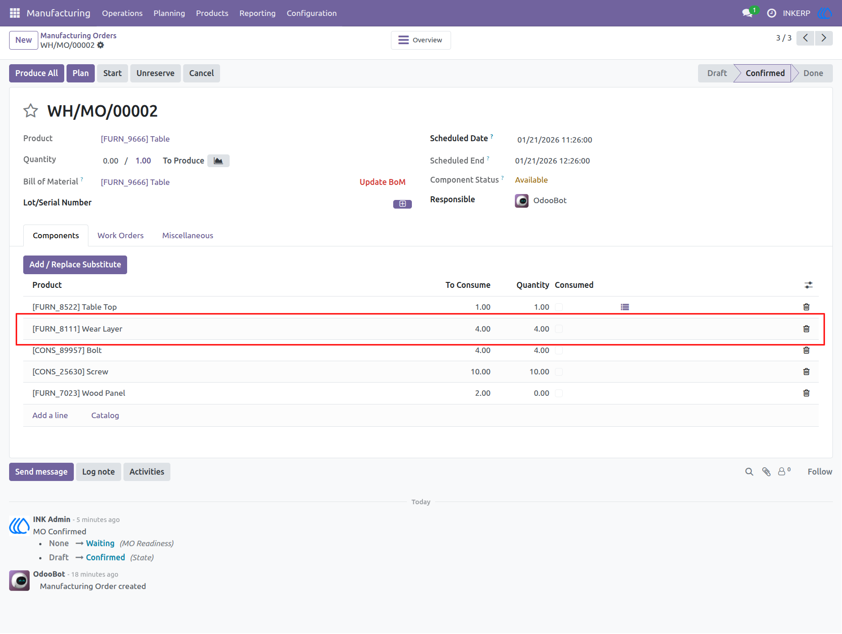This screenshot has width=842, height=634.
Task: Toggle the Consumed checkbox for Table Top
Action: (x=559, y=307)
